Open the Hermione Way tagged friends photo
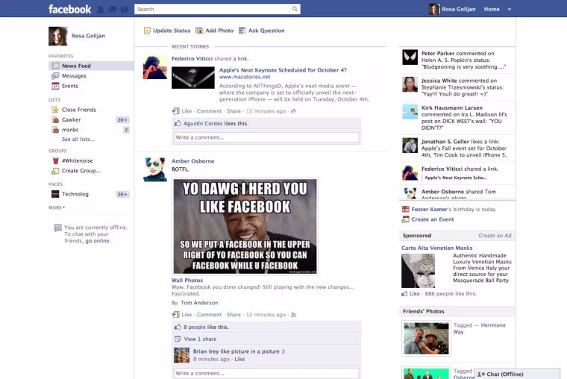567x379 pixels. (x=426, y=339)
